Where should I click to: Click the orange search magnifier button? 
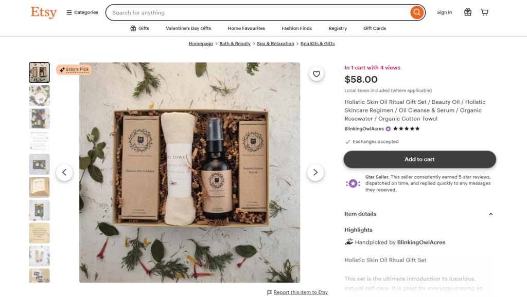417,12
